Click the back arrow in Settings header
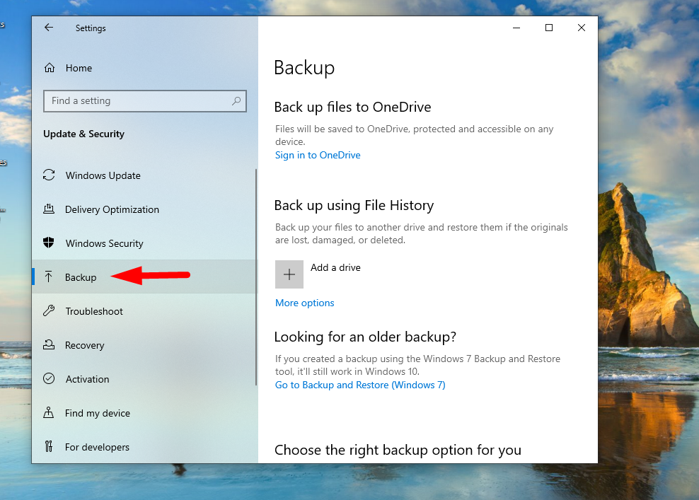699x500 pixels. click(49, 28)
